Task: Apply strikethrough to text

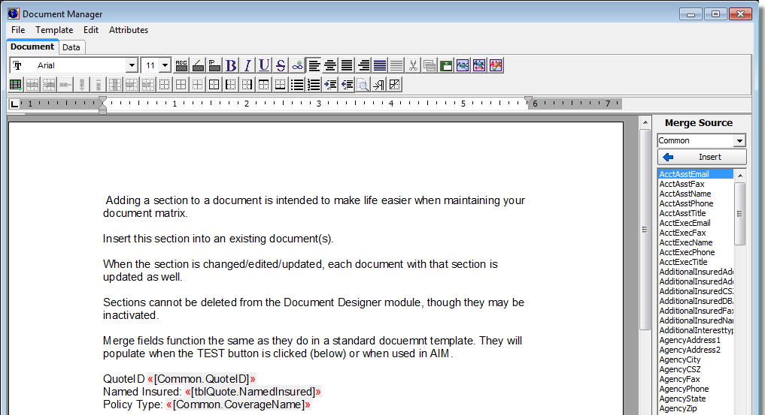Action: [281, 66]
